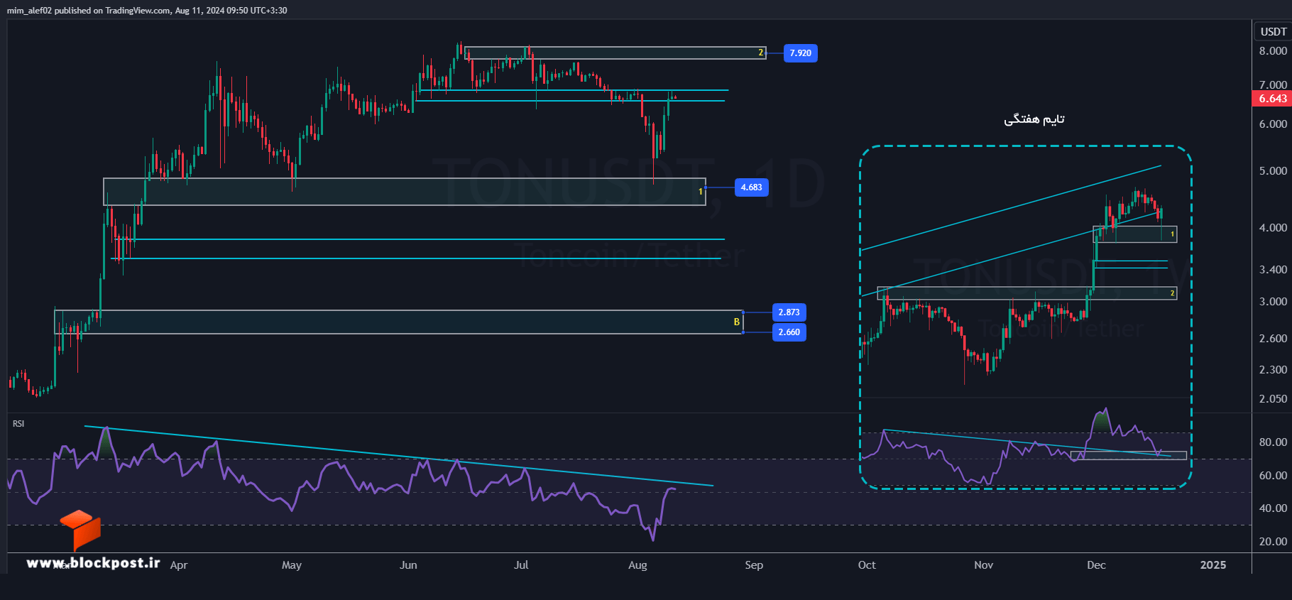Viewport: 1292px width, 600px height.
Task: Click the orange cube blockpost logo
Action: tap(80, 530)
